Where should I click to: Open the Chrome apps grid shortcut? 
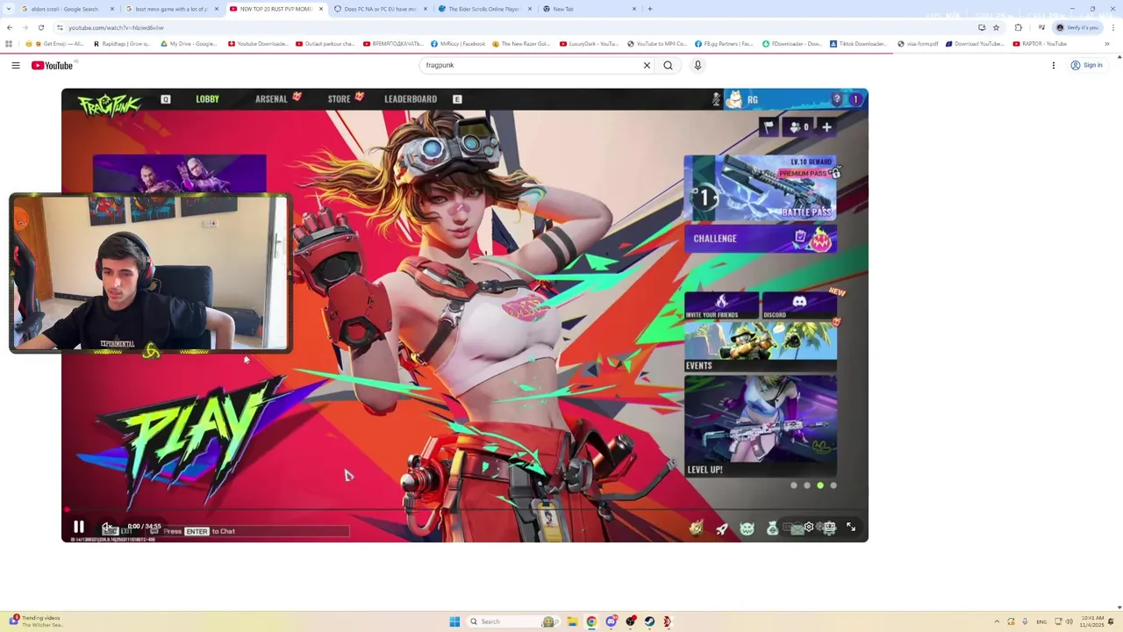9,44
